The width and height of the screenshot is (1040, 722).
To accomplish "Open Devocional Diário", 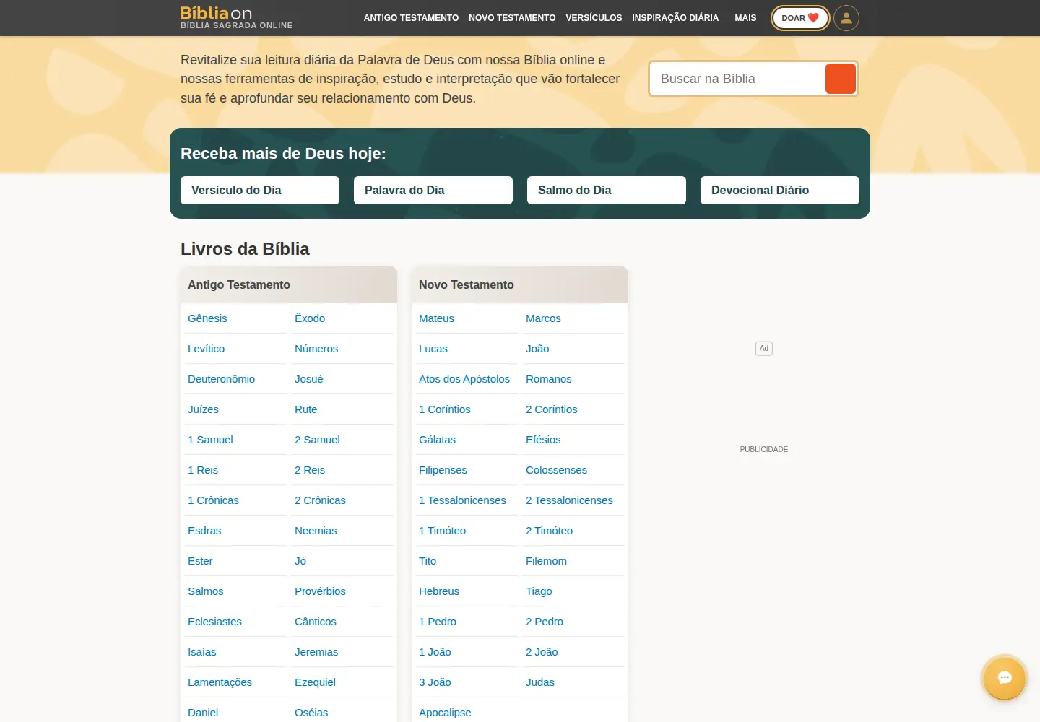I will (x=780, y=190).
